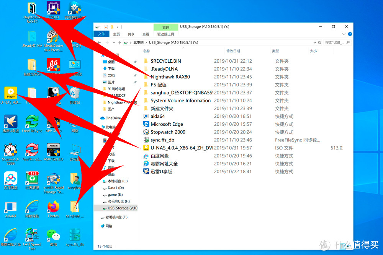Open 毒霸网址大全 desktop shortcut
The width and height of the screenshot is (383, 255).
pos(10,237)
